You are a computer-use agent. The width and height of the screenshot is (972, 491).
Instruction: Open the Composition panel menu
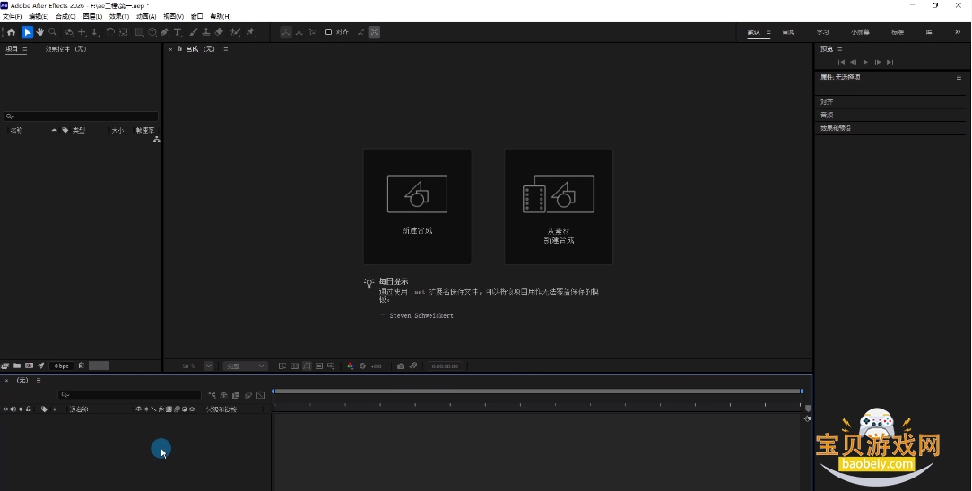[x=226, y=49]
